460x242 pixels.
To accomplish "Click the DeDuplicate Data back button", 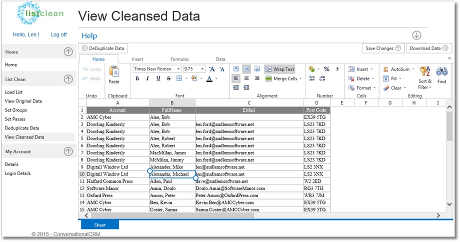I will click(x=103, y=48).
